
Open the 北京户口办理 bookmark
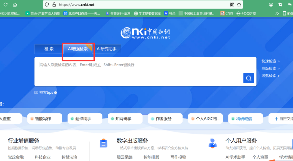pos(82,14)
